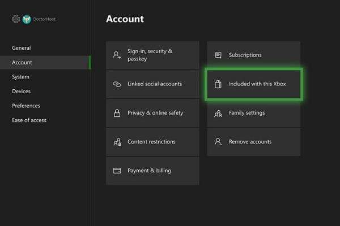The height and width of the screenshot is (226, 340).
Task: Click the shopping bag icon
Action: pyautogui.click(x=218, y=84)
